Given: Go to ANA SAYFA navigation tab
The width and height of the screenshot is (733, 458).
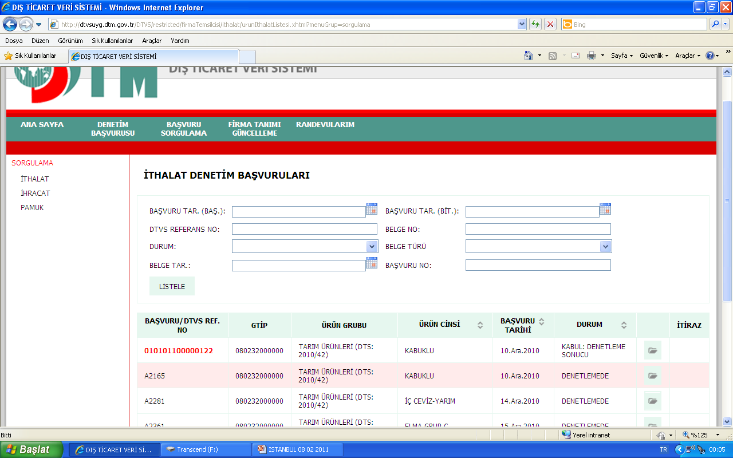Looking at the screenshot, I should [x=42, y=124].
